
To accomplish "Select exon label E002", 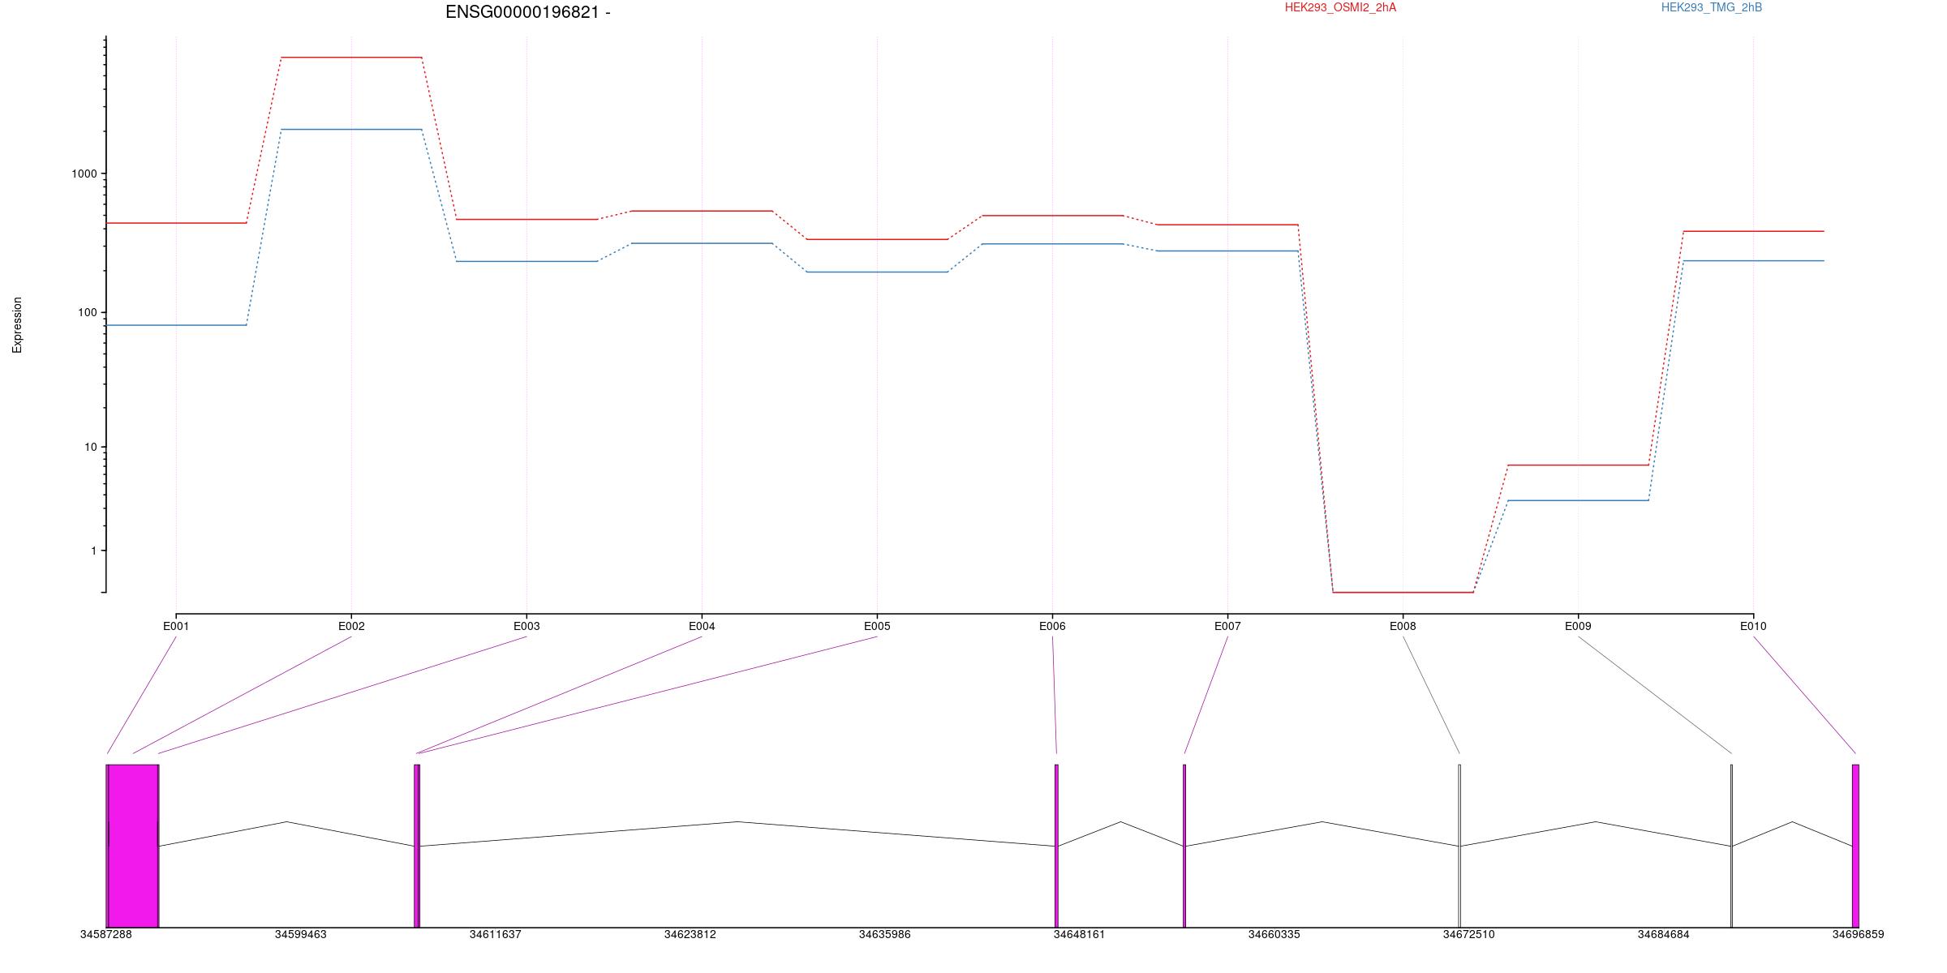I will coord(351,626).
